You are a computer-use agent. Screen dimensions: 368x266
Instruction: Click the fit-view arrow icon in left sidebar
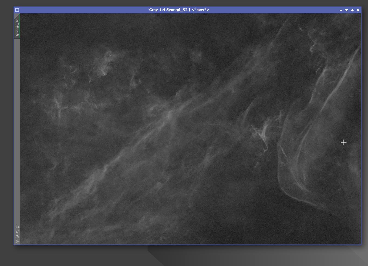click(17, 227)
